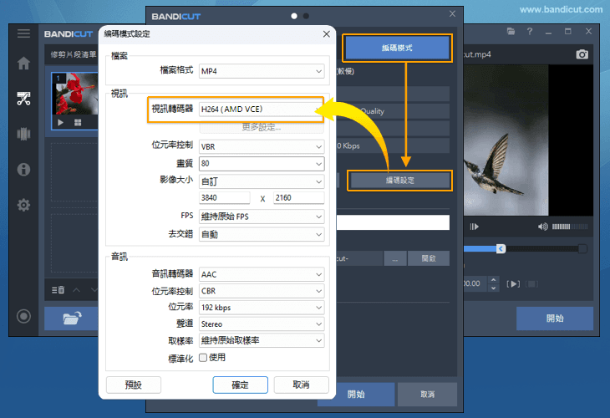Click 取消 in the encoding settings dialog
610x418 pixels.
click(301, 385)
